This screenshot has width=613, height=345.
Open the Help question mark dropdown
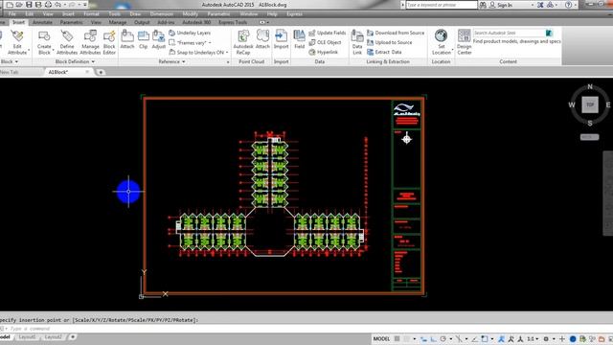[x=575, y=5]
